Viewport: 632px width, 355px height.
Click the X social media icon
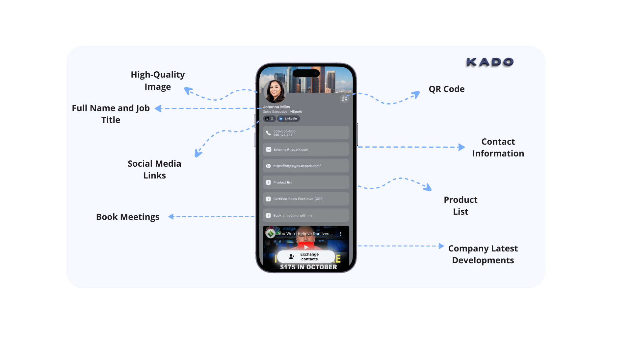coord(266,118)
